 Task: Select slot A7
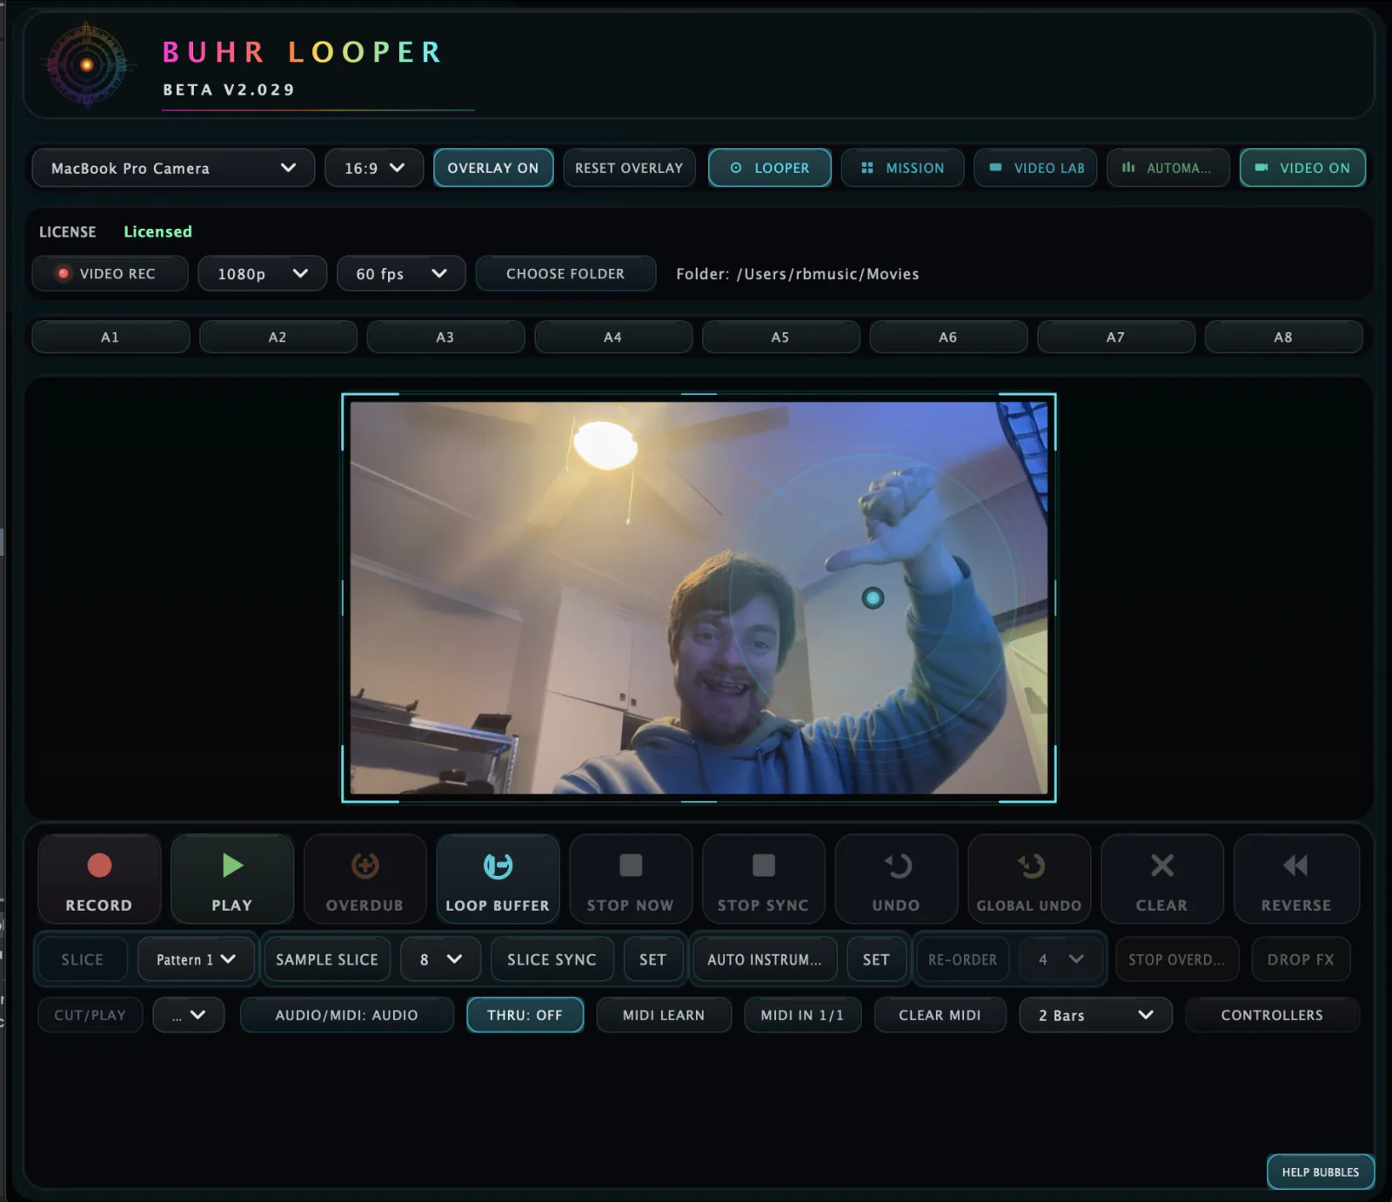1116,337
